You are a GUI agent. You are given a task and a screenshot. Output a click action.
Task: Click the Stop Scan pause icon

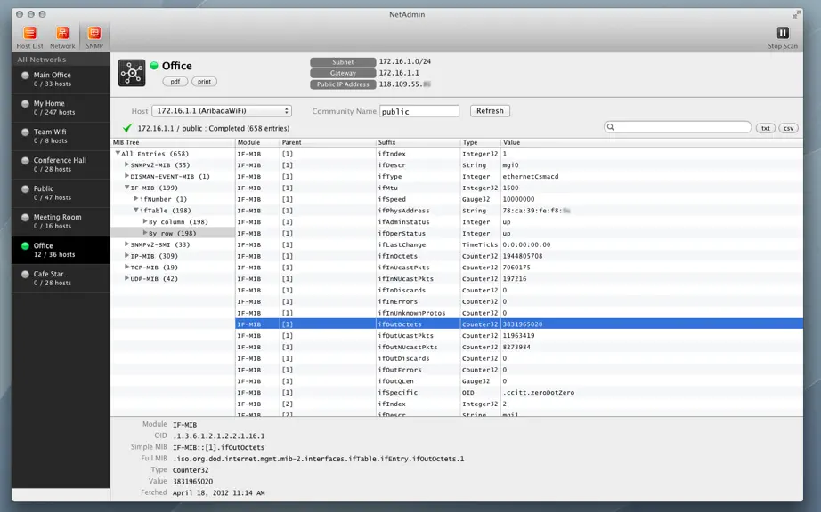click(782, 33)
